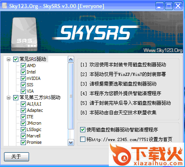Select the Marvell tree item

tap(33, 136)
